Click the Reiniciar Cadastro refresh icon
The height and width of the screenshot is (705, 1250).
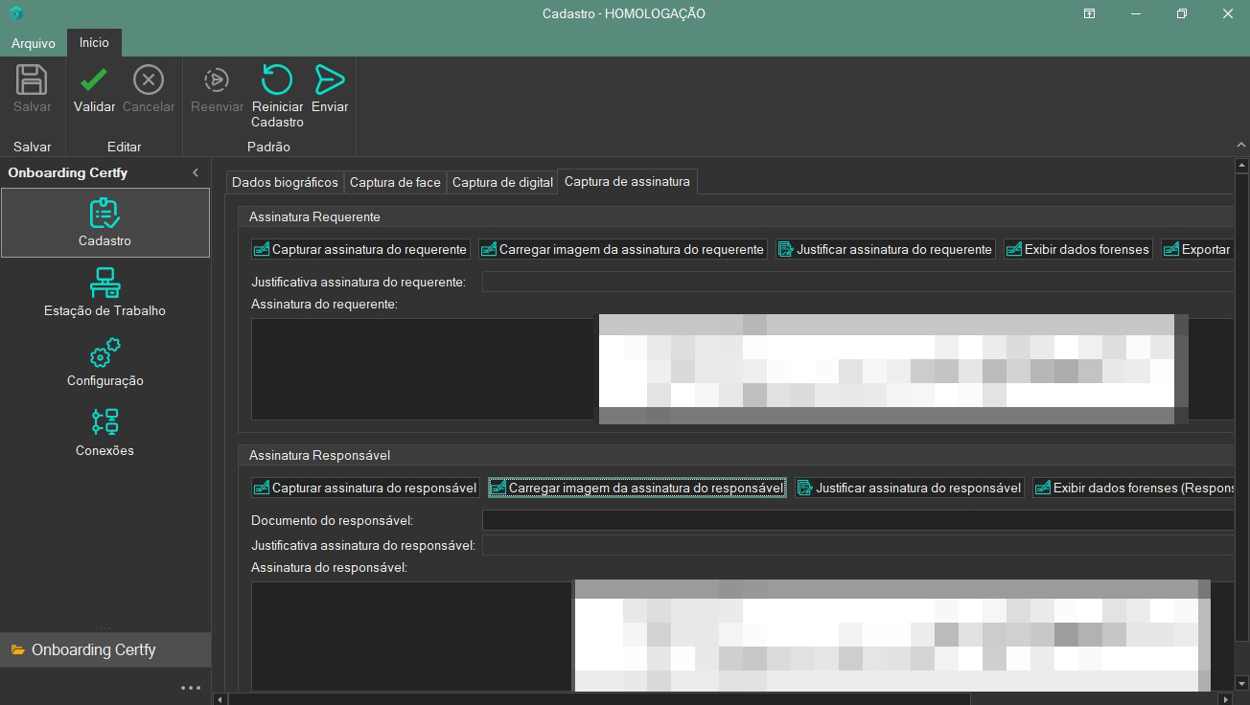(277, 80)
